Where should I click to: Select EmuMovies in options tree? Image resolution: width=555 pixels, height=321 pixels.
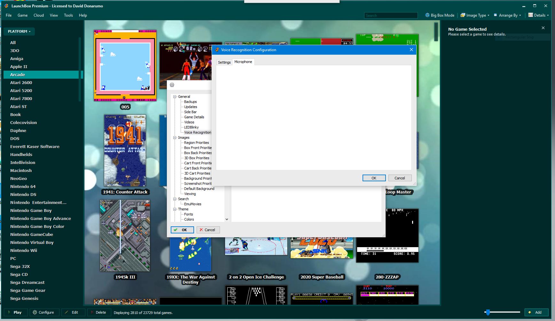[x=192, y=204]
